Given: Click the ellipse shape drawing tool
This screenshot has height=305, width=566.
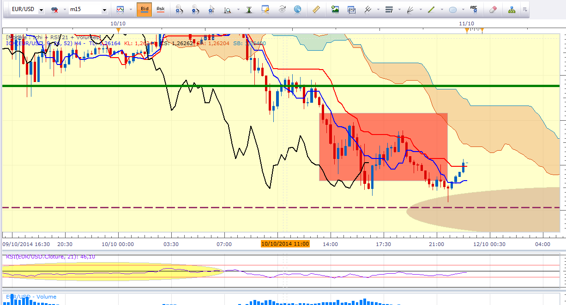Looking at the screenshot, I should coord(453,9).
